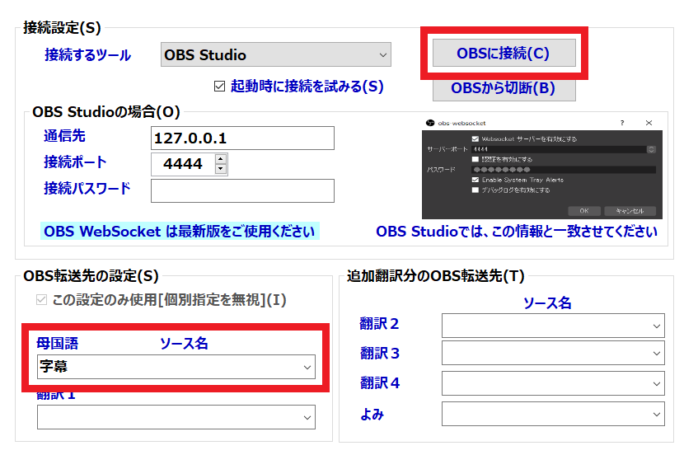This screenshot has height=455, width=698.
Task: Click the 接続するツール label
Action: pyautogui.click(x=87, y=54)
